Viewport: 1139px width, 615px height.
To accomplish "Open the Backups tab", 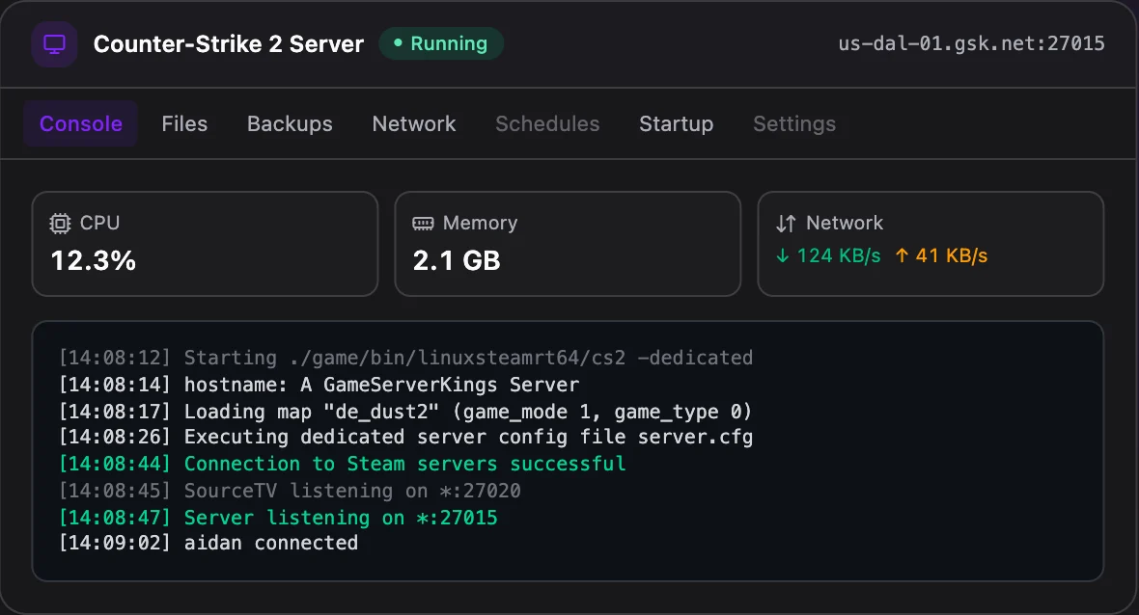I will click(290, 124).
